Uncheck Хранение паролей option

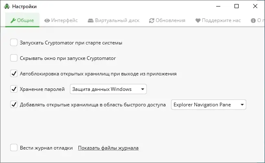pyautogui.click(x=14, y=89)
